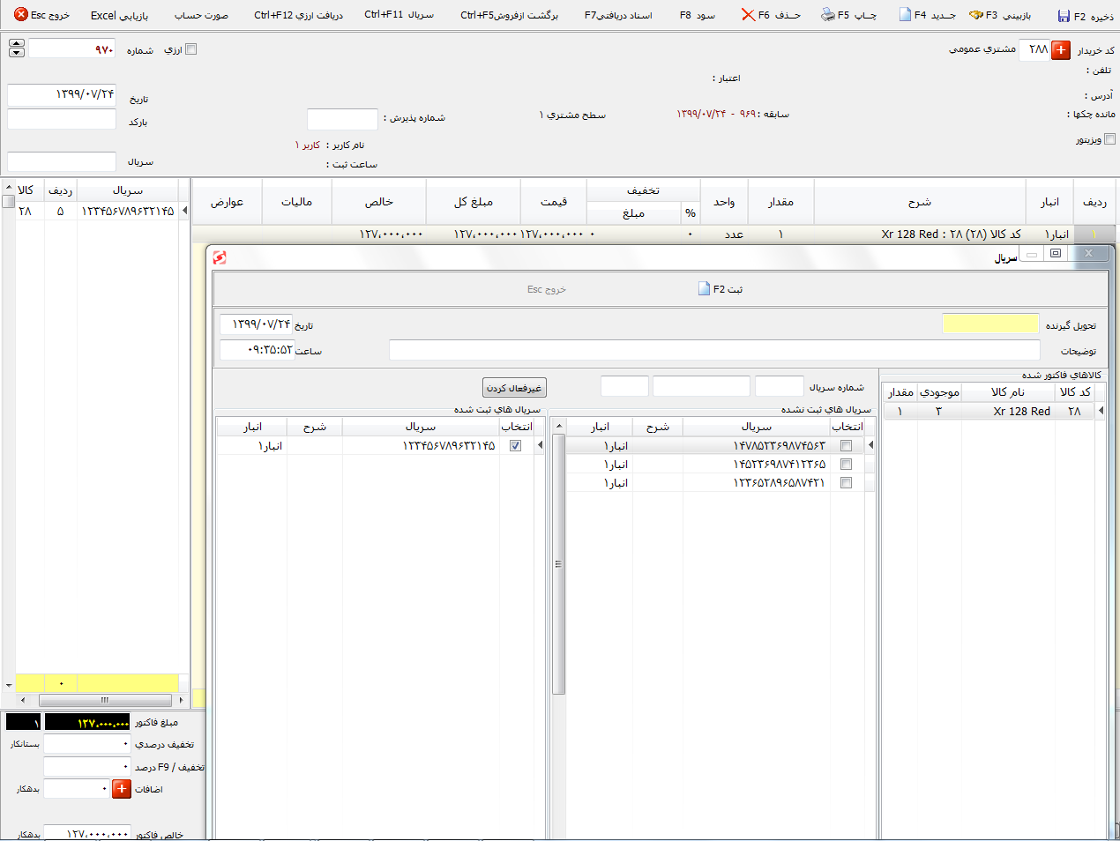Viewport: 1120px width, 841px height.
Task: Open received documents F7 menu
Action: 618,15
